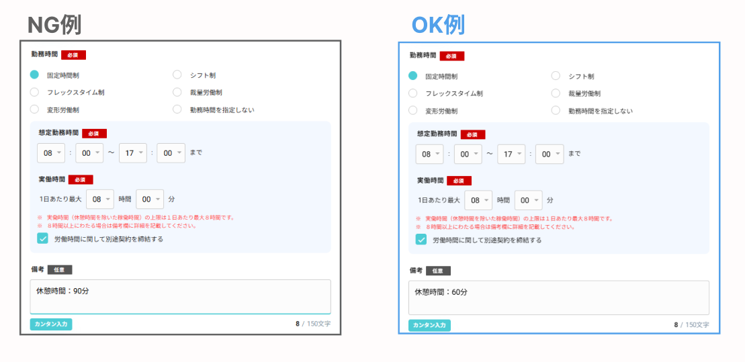Click 1日あたり最大 text in OK例
This screenshot has width=745, height=362.
pos(439,200)
